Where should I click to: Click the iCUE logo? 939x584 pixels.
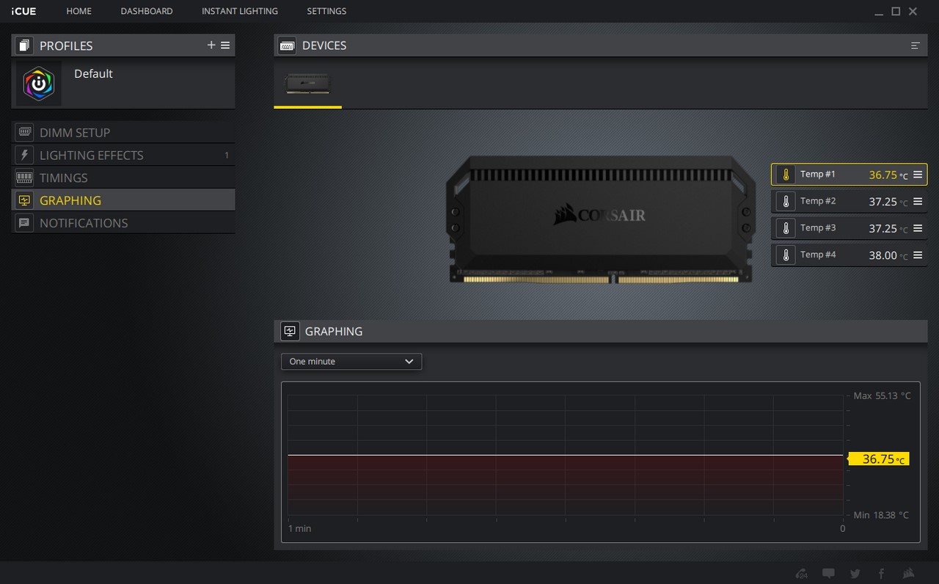tap(23, 11)
